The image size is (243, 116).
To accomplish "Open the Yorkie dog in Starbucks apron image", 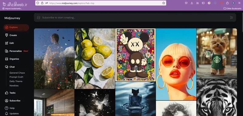I will (217, 53).
